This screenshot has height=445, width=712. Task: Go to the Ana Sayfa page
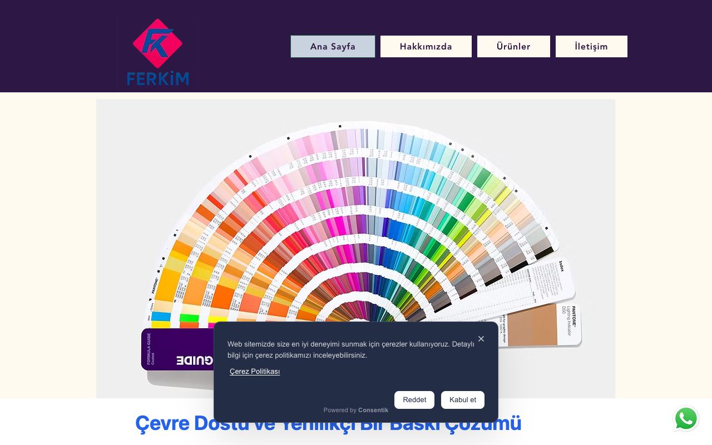click(x=333, y=47)
